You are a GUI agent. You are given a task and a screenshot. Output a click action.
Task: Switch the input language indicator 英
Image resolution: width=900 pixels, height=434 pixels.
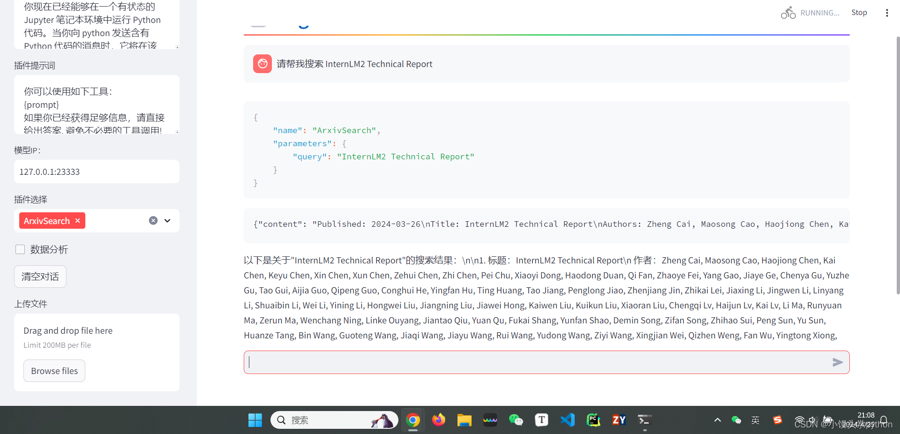coord(755,420)
